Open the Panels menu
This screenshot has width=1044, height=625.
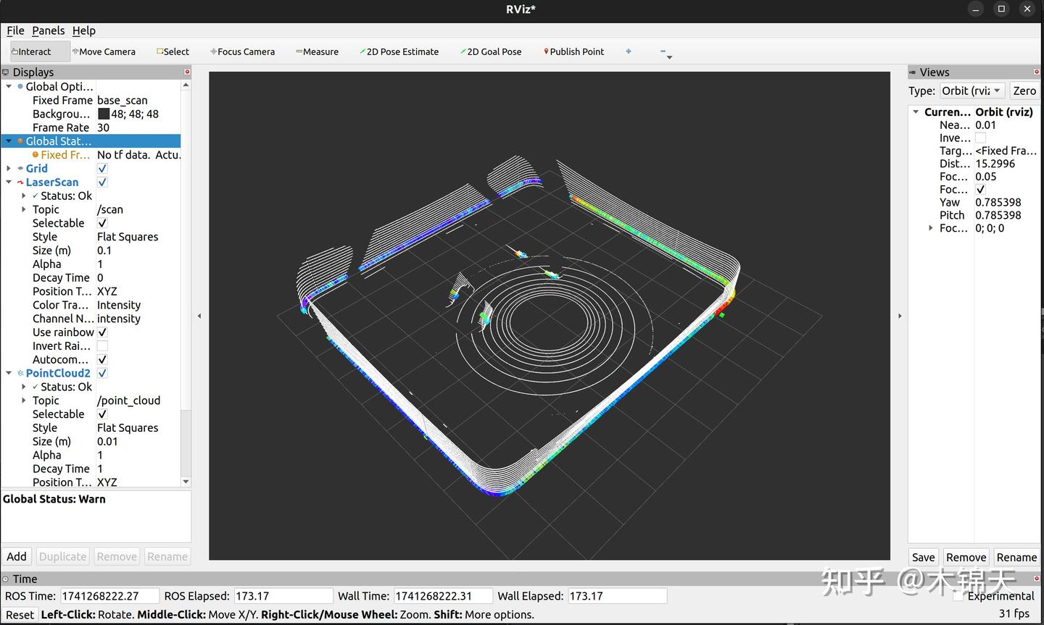point(48,30)
